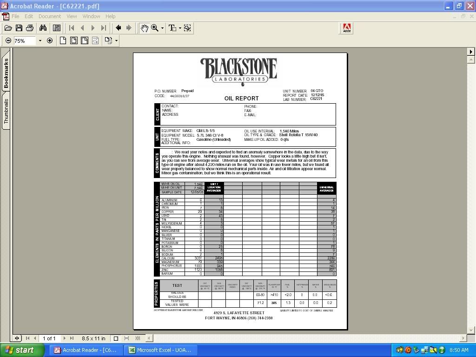Screen dimensions: 476x357
Task: Click the Acrobat Reader taskbar button
Action: [86, 350]
